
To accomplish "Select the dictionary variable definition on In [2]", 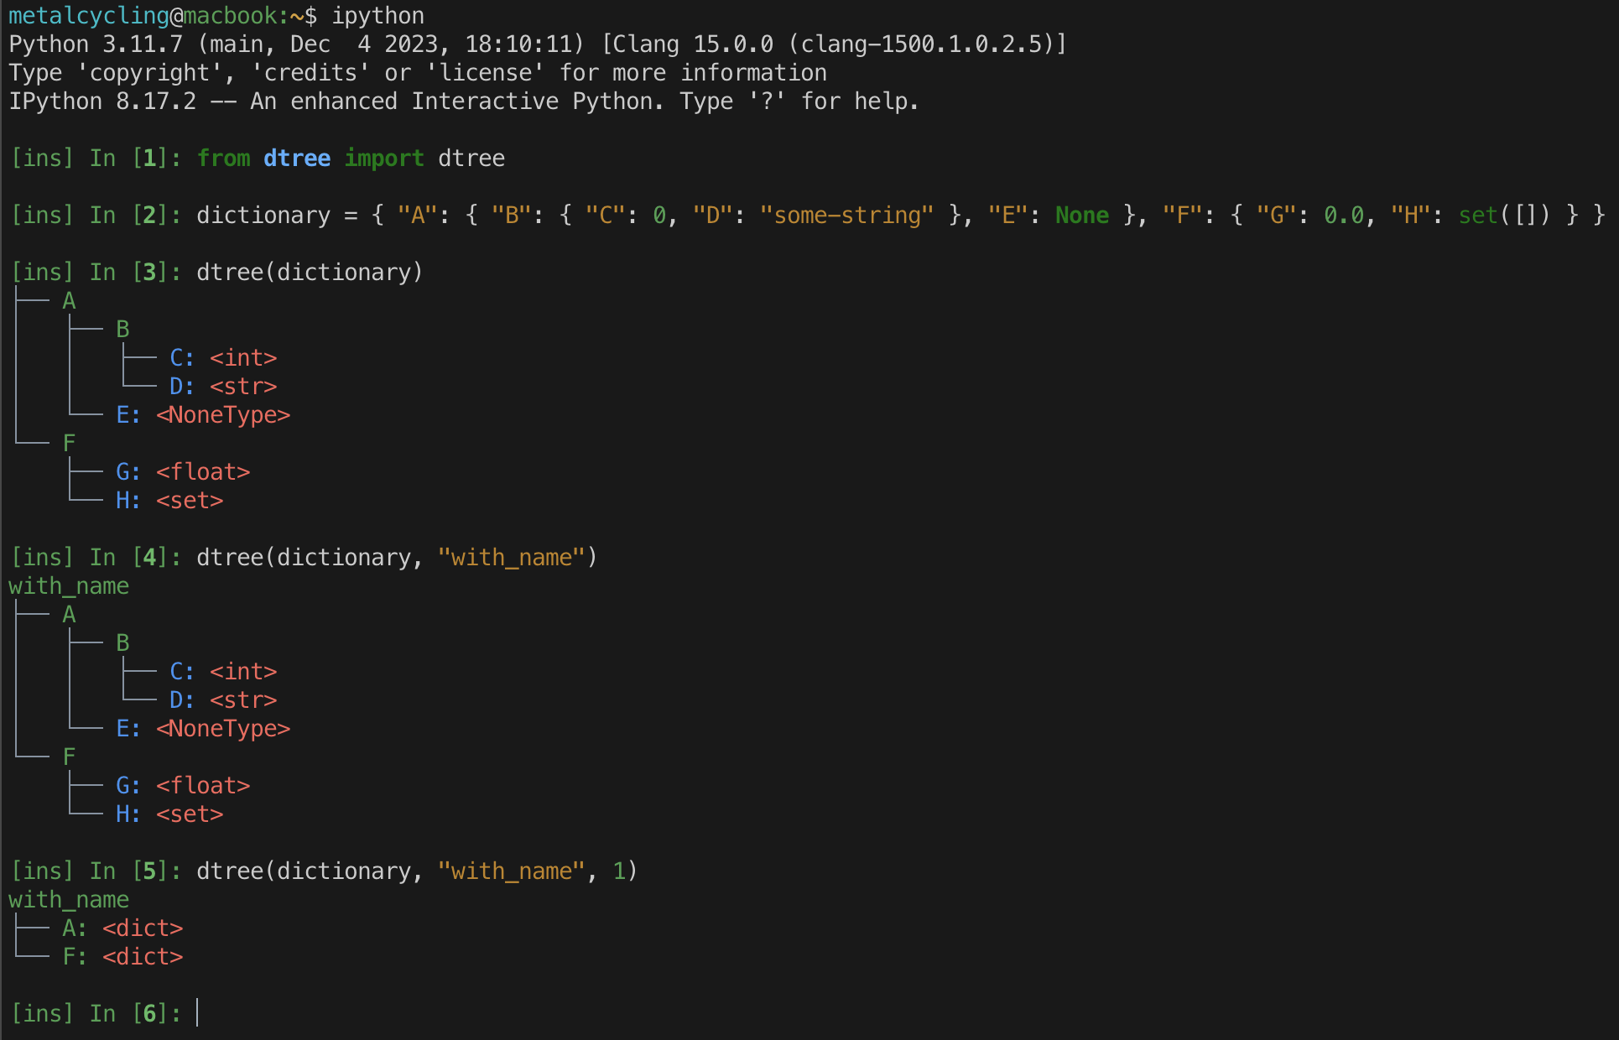I will [x=263, y=215].
